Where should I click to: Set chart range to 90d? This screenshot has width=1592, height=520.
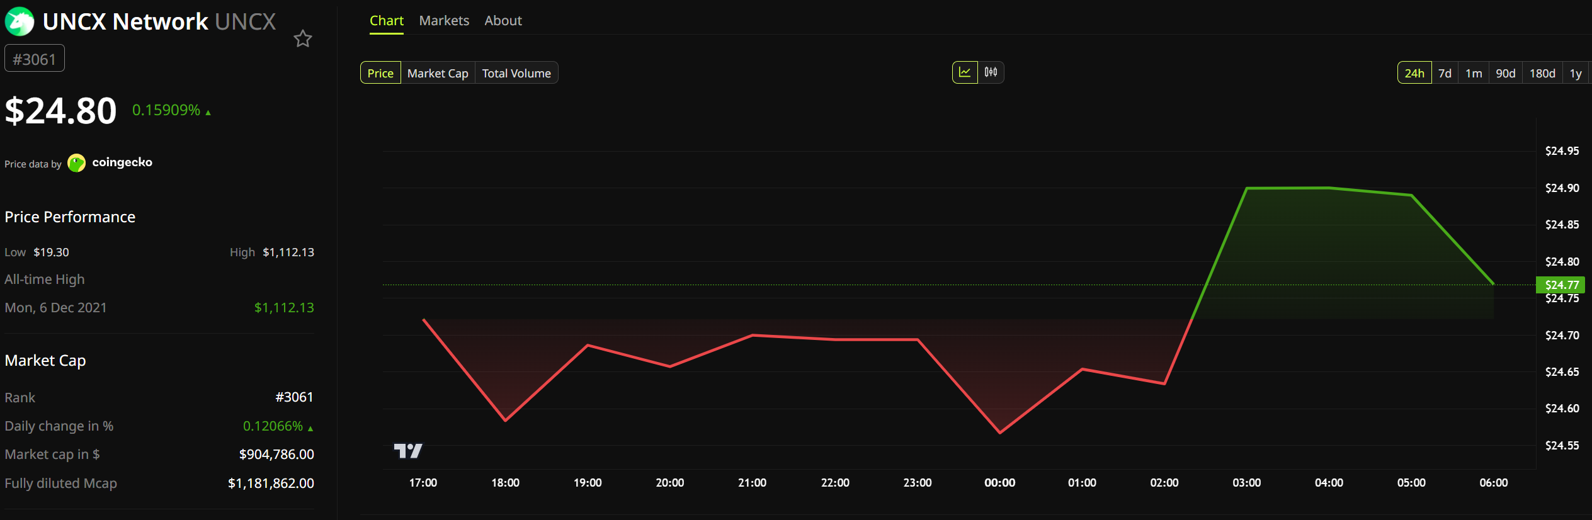pyautogui.click(x=1506, y=73)
